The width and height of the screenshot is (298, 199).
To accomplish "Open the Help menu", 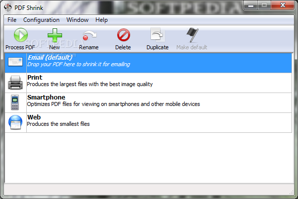I will [101, 20].
